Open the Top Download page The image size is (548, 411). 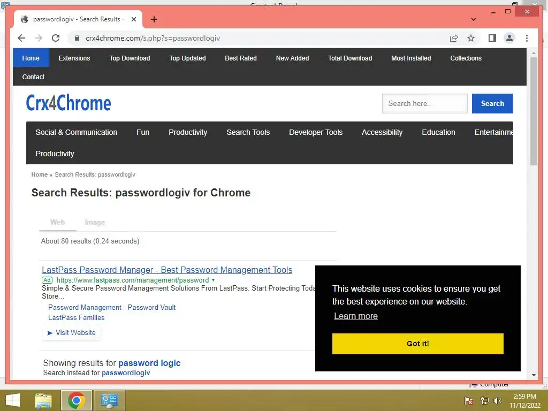[130, 58]
